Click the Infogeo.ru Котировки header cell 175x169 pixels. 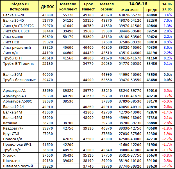tap(19, 6)
